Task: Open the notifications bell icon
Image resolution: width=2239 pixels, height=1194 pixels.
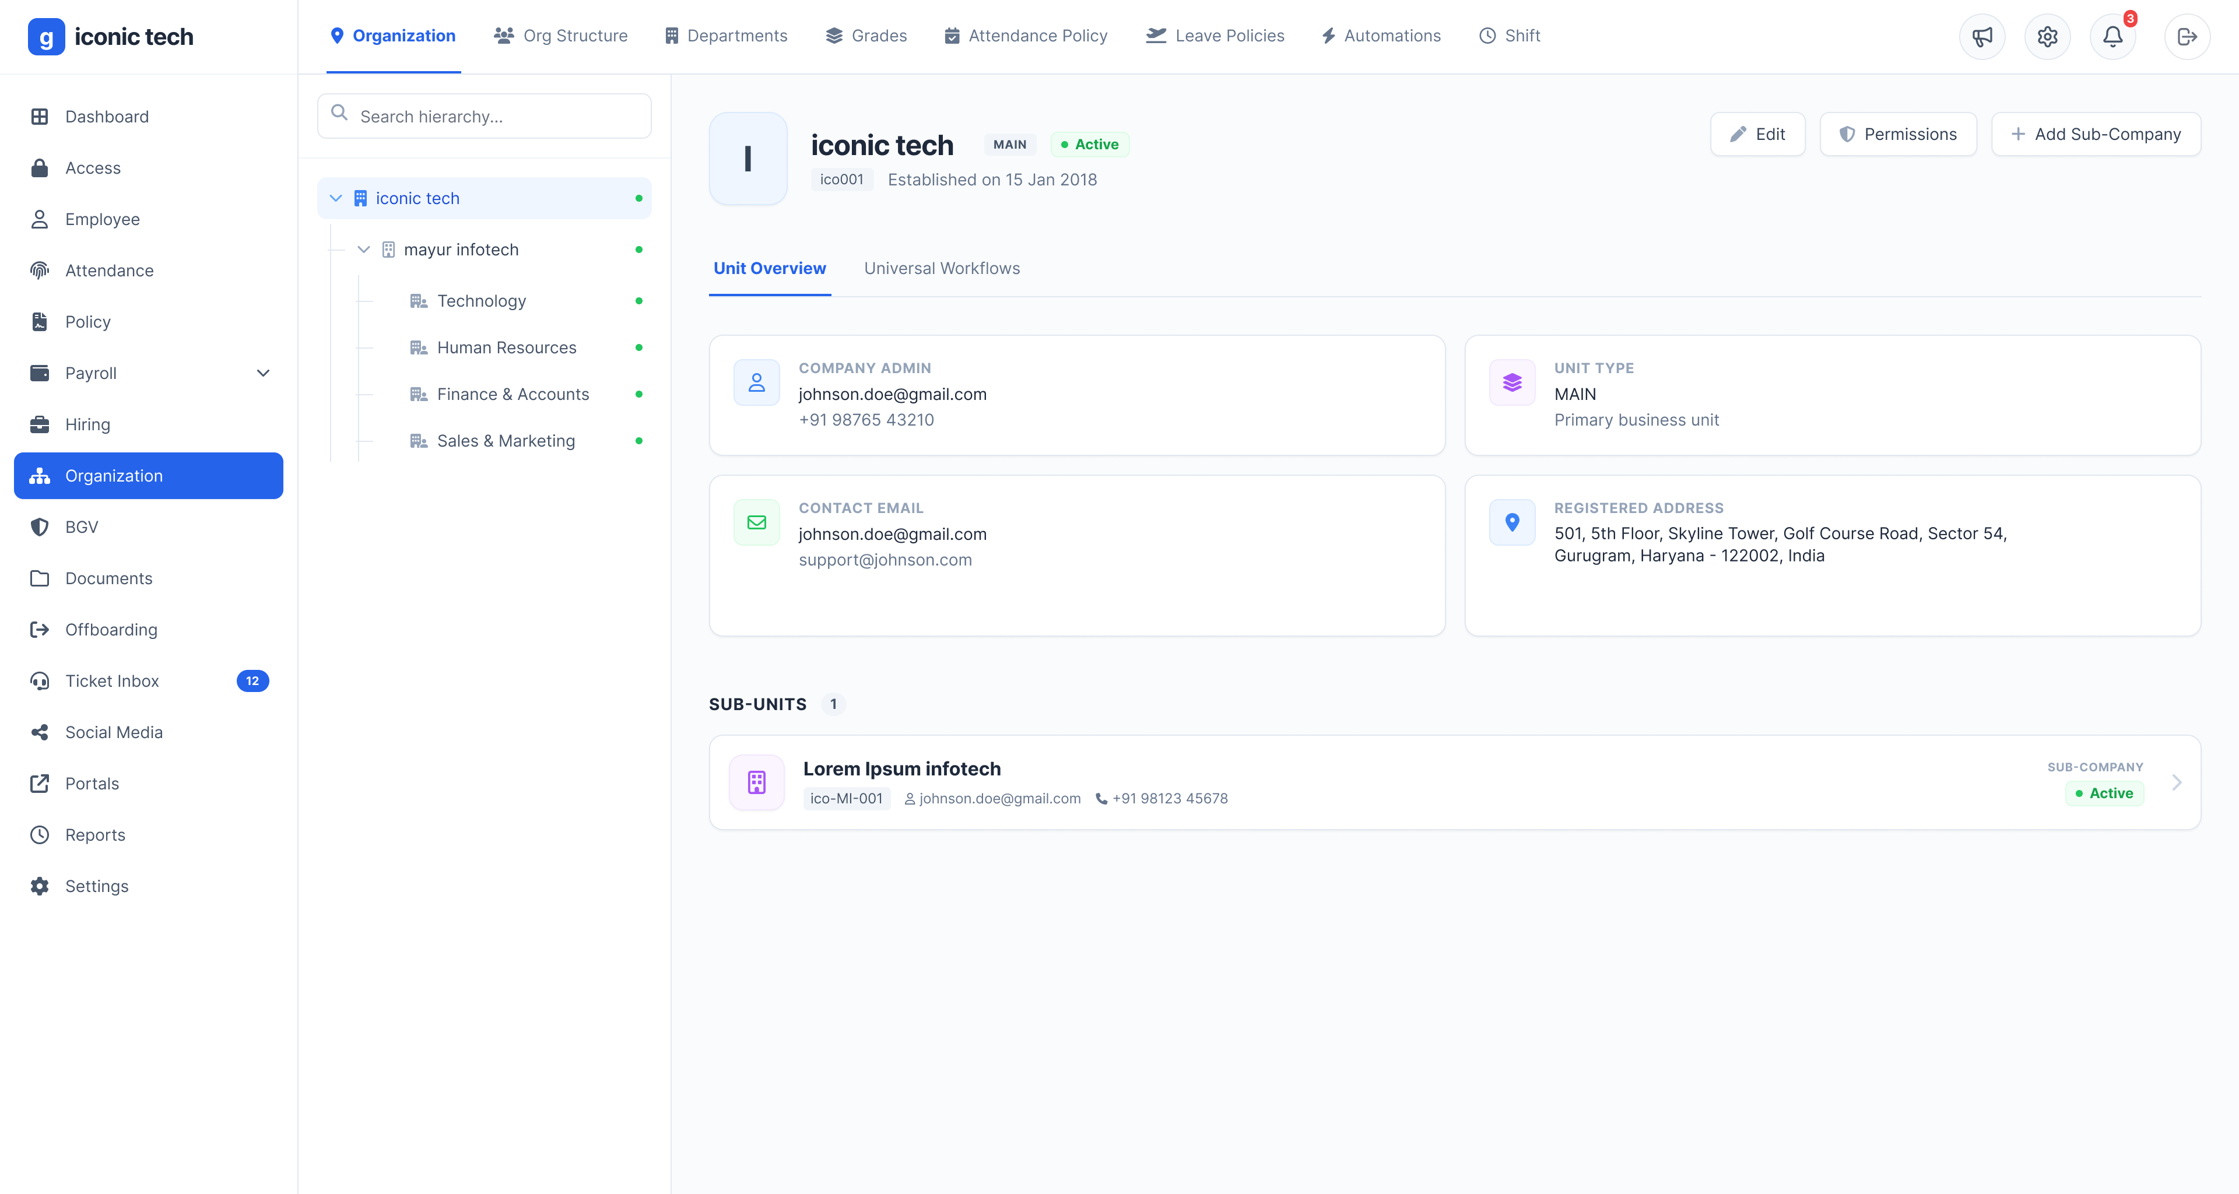Action: [2112, 37]
